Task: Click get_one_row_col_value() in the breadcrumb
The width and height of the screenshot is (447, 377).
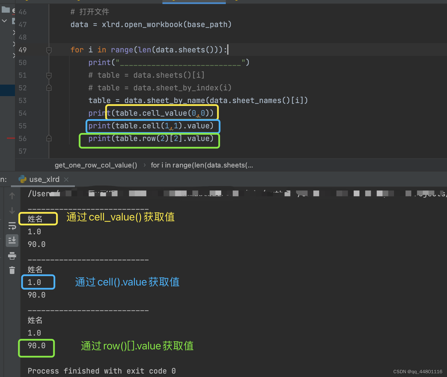Action: point(96,165)
